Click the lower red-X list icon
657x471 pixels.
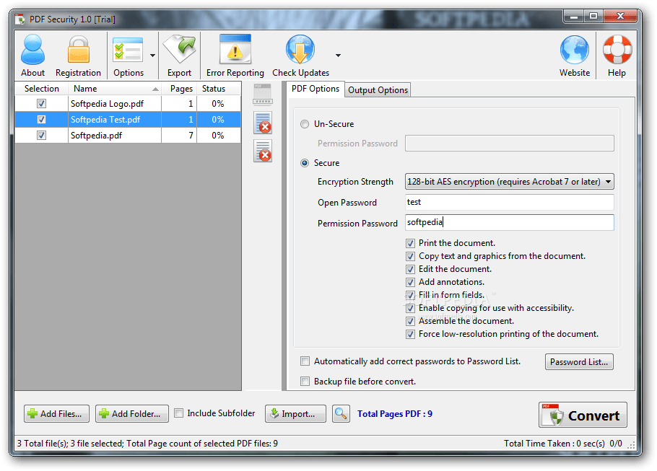(x=263, y=151)
